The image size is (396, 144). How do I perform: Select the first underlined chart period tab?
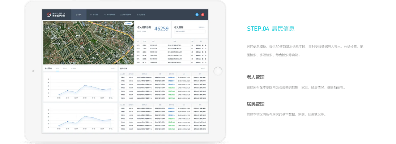(58, 68)
